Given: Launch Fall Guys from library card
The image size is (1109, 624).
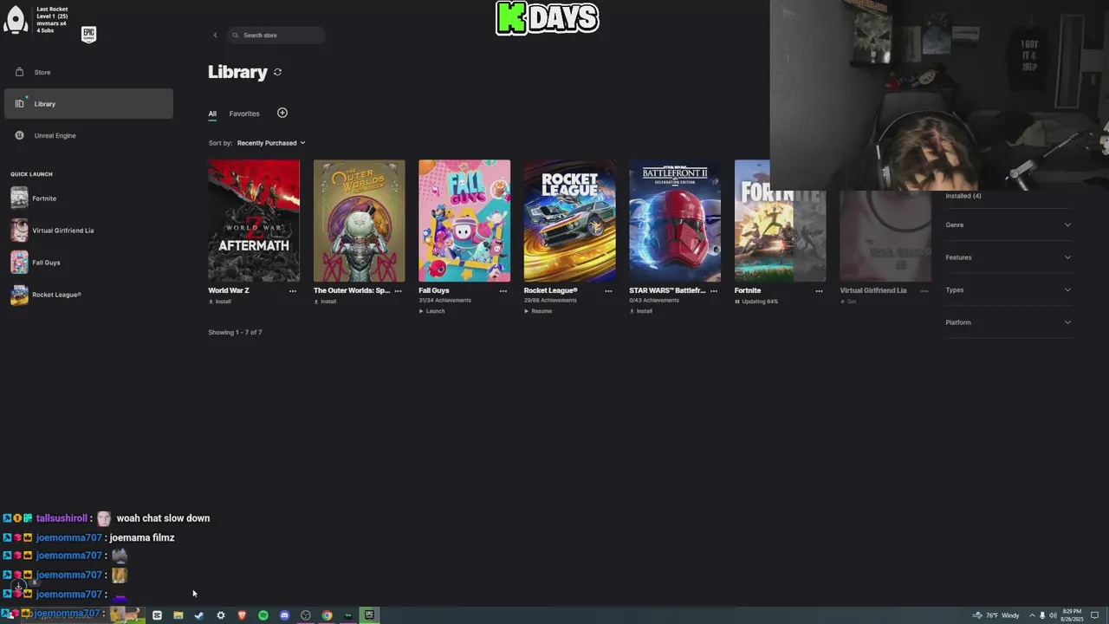Looking at the screenshot, I should click(431, 311).
